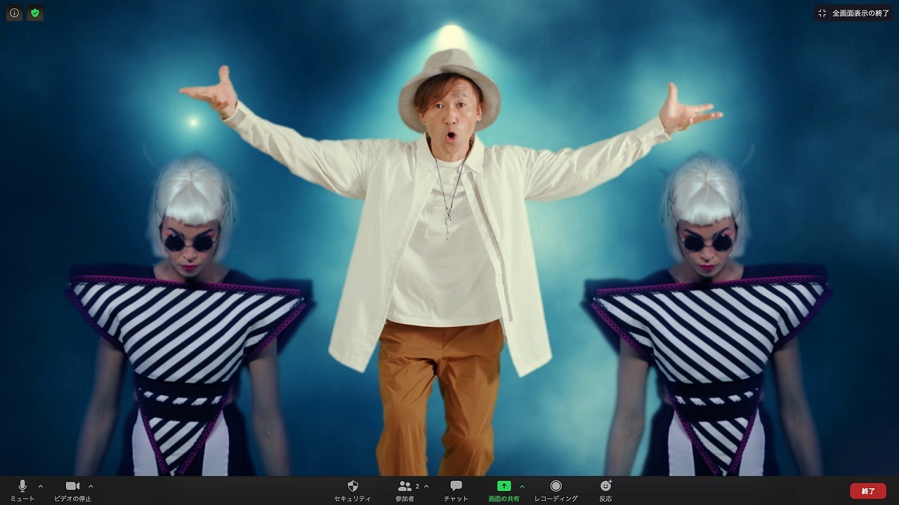
Task: Expand the green share screen options chevron
Action: pos(522,486)
